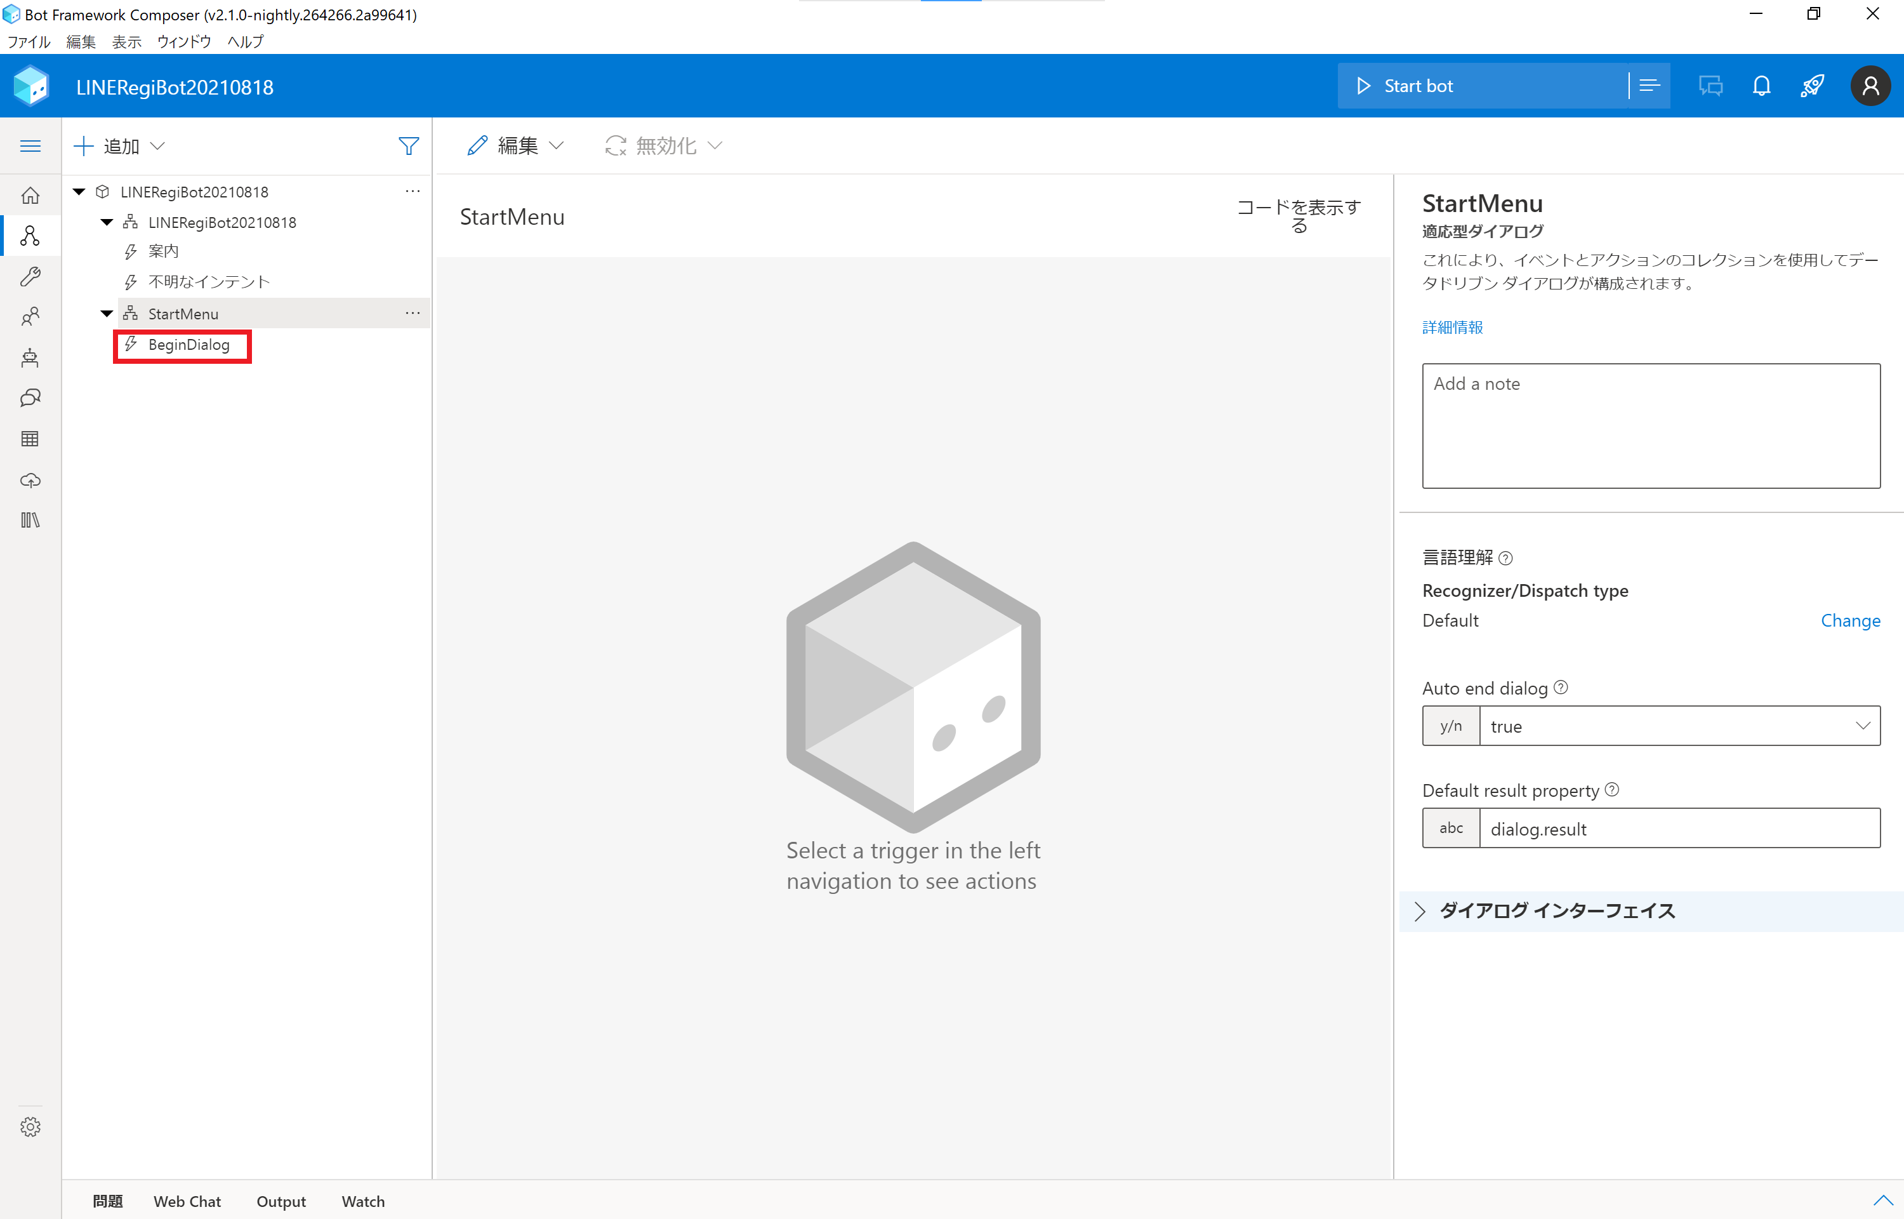Open the 追加 dropdown arrow
Screen dimensions: 1904x1219
pyautogui.click(x=158, y=145)
